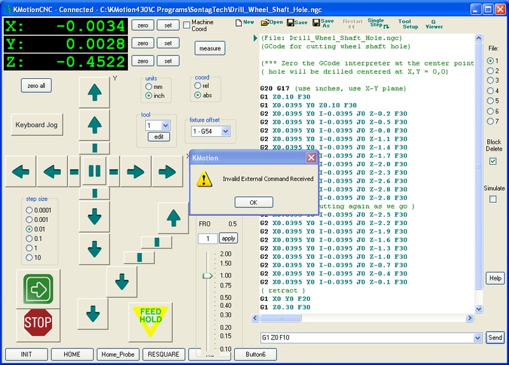Toggle the Simulate checkbox
This screenshot has width=509, height=365.
(x=493, y=199)
